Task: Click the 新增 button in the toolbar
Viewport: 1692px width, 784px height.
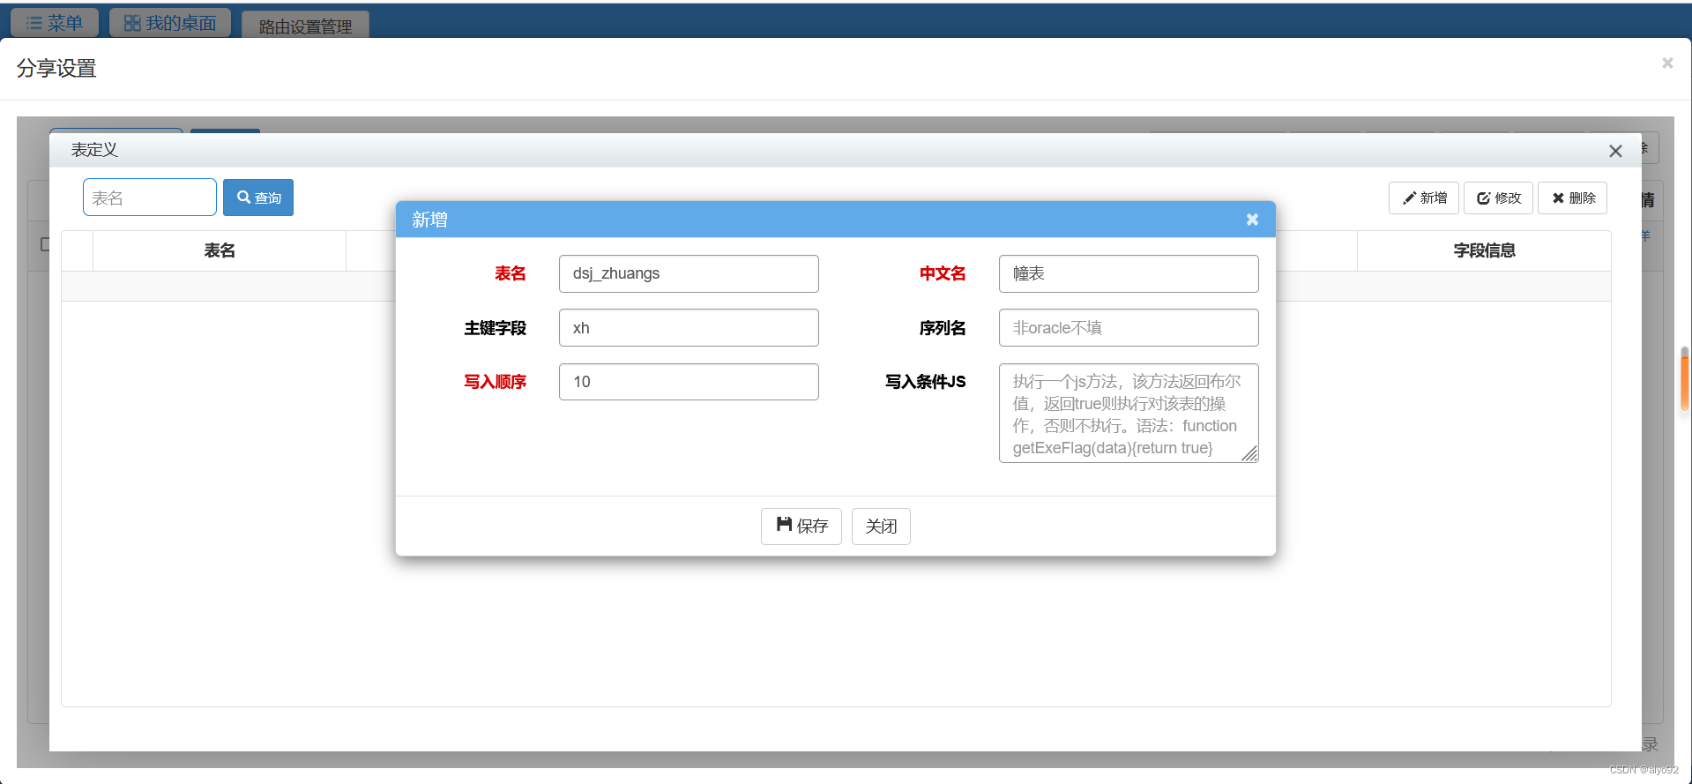Action: click(x=1424, y=198)
